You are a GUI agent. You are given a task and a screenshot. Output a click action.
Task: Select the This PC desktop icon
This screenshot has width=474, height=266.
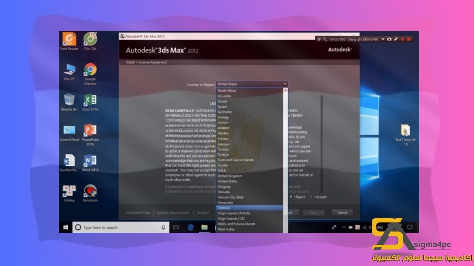(x=69, y=72)
